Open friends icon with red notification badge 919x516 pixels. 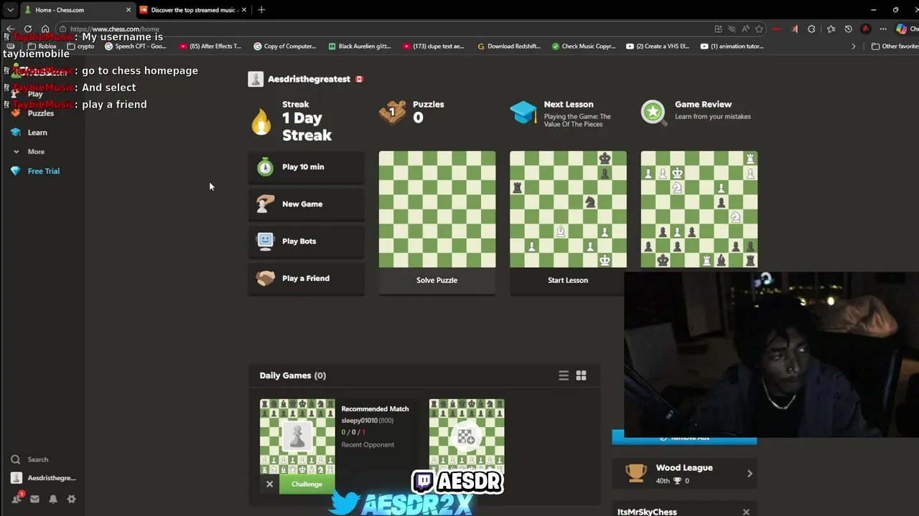pos(17,499)
